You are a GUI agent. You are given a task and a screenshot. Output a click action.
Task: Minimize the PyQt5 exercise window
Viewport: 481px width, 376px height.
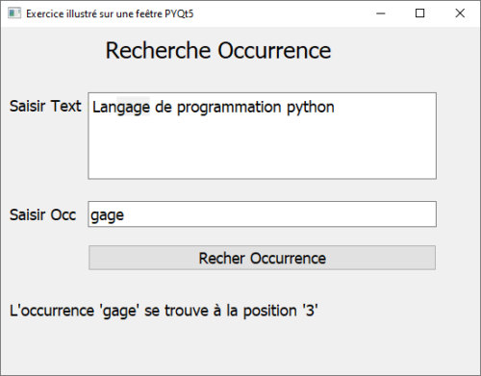(380, 13)
